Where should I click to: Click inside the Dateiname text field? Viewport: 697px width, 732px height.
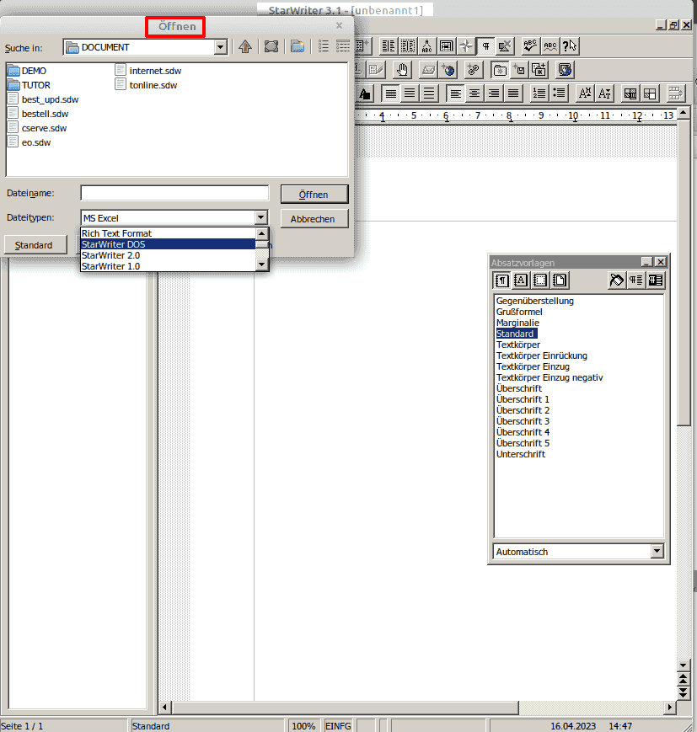point(174,193)
